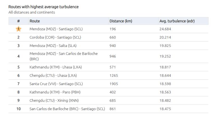Click the rank number 10 cell
This screenshot has height=118, width=224.
(x=18, y=109)
